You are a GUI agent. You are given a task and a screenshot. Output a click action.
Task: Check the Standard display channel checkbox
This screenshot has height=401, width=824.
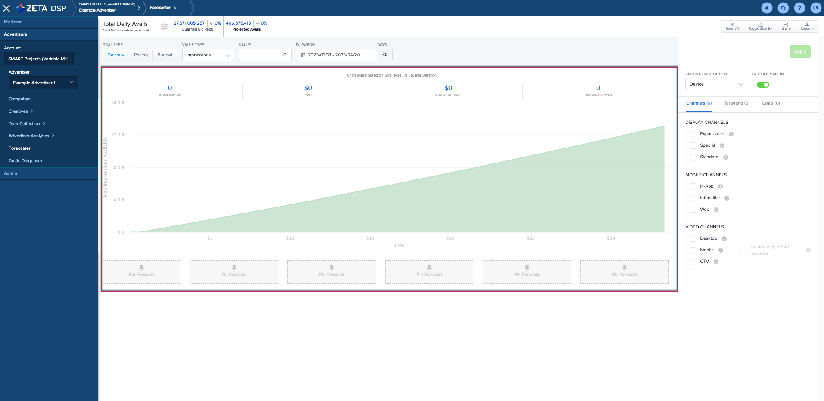coord(693,157)
